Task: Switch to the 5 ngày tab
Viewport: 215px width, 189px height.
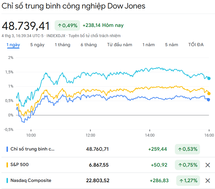Action: point(37,45)
